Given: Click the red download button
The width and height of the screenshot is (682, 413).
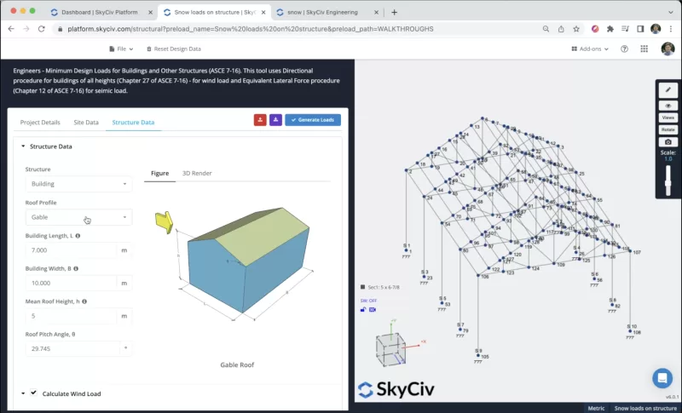Looking at the screenshot, I should (260, 120).
